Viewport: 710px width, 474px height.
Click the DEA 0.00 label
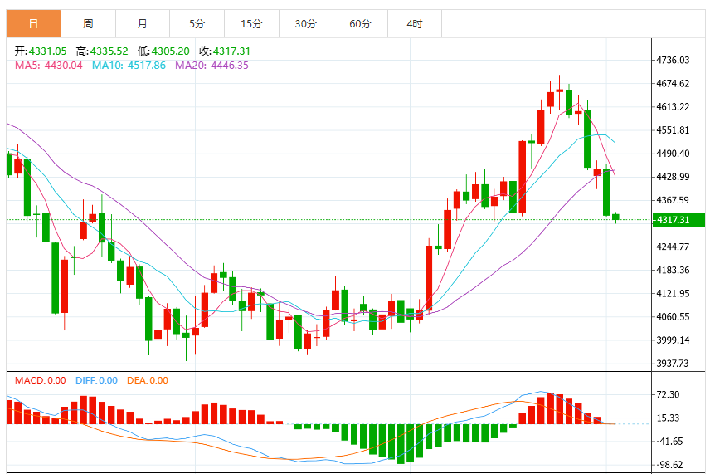[x=148, y=380]
